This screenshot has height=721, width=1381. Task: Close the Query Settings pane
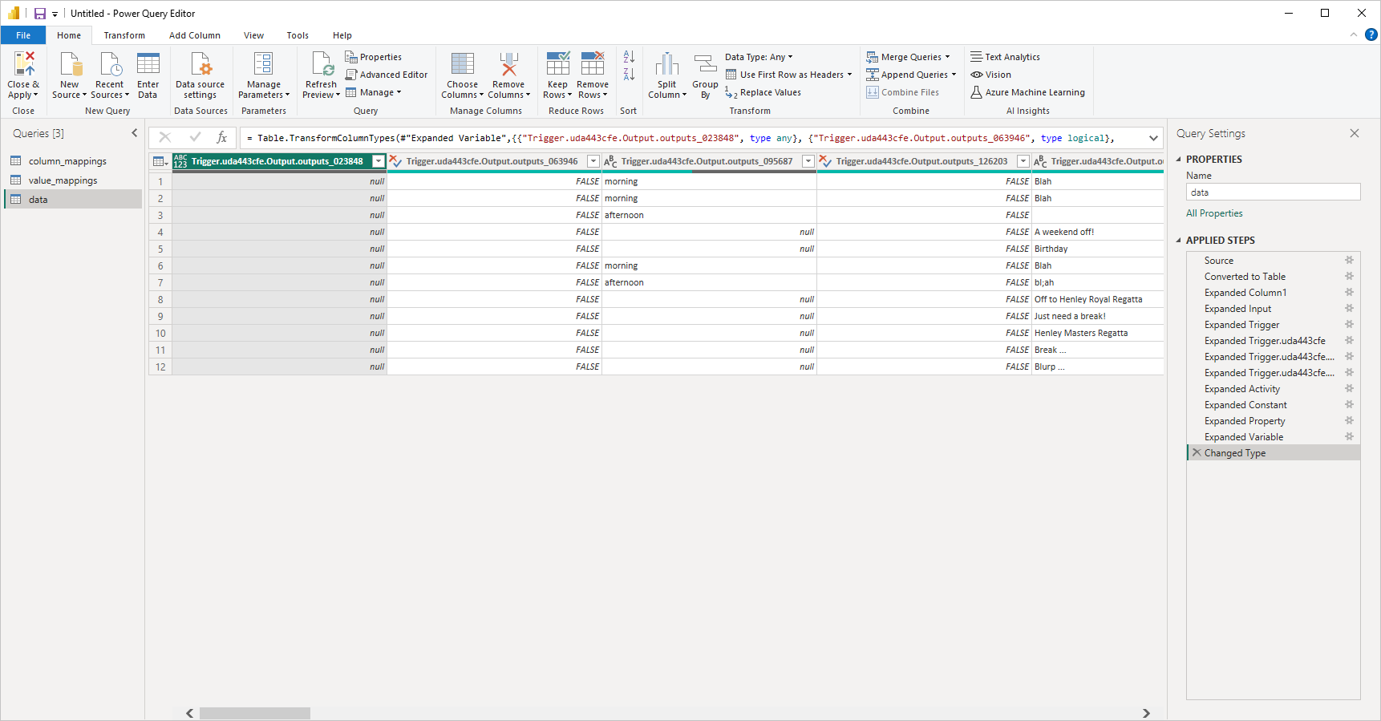(x=1355, y=133)
